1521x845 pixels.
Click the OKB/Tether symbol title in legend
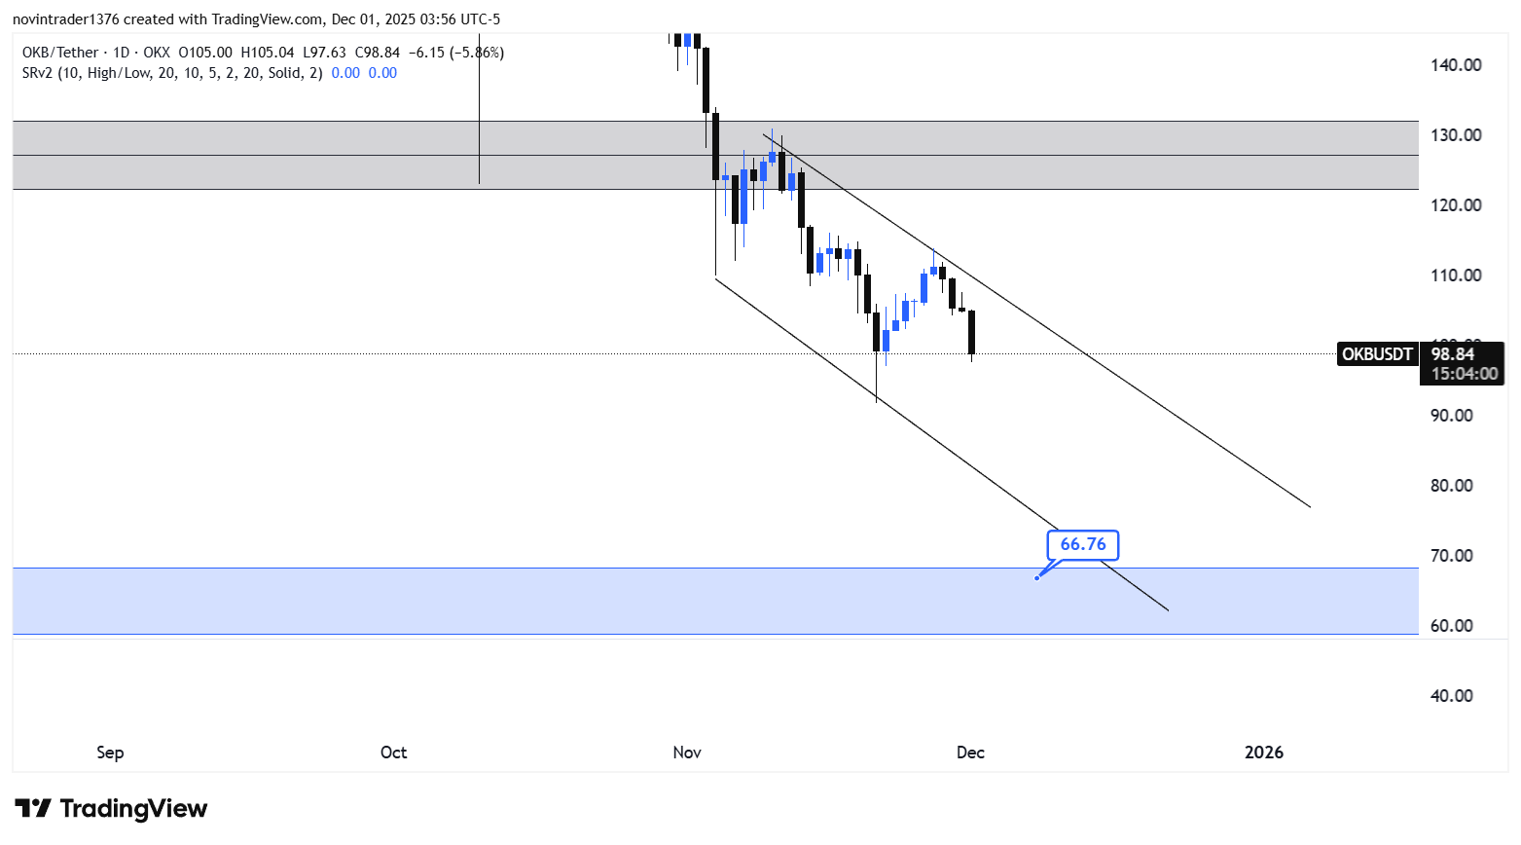click(x=60, y=53)
